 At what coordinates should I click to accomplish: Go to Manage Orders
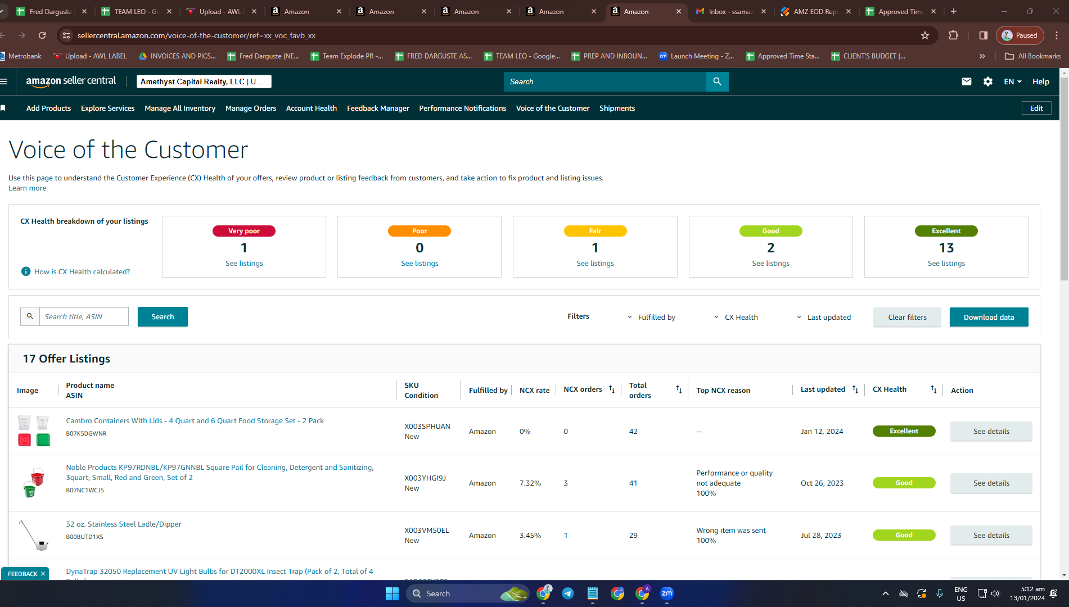pyautogui.click(x=251, y=108)
